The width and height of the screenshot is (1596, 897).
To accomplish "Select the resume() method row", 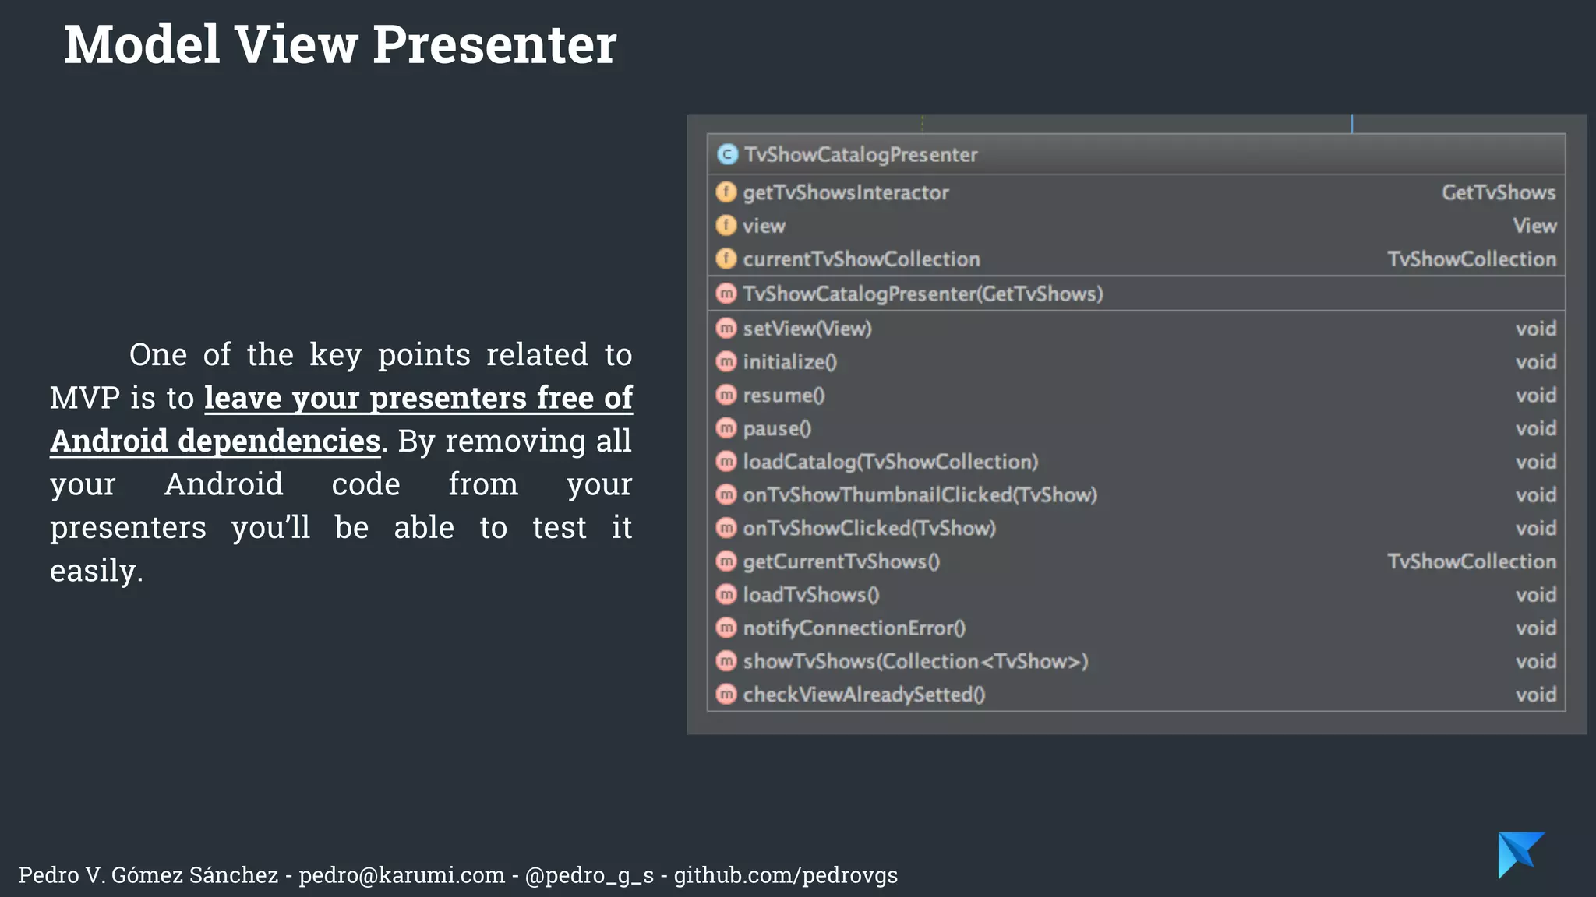I will click(783, 396).
